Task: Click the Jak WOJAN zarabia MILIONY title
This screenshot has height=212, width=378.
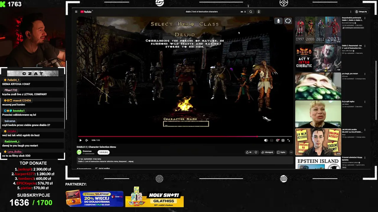Action: tap(352, 131)
